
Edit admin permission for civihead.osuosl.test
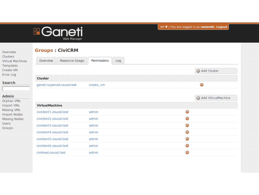(x=93, y=152)
